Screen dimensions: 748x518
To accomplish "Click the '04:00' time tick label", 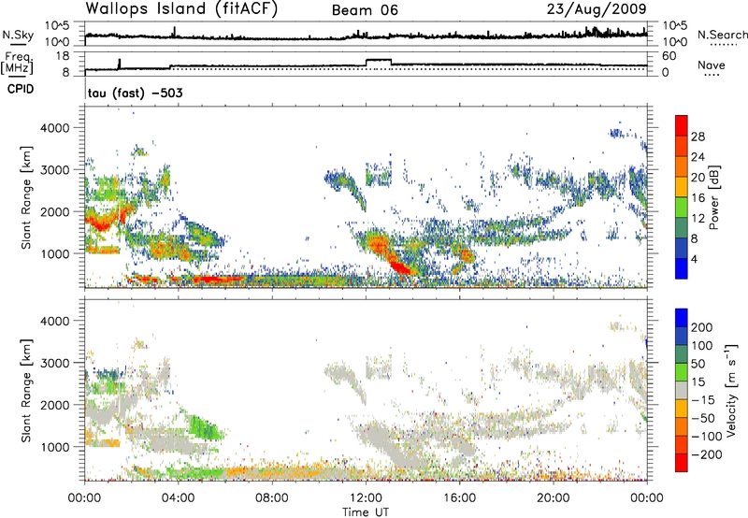I will [x=178, y=497].
